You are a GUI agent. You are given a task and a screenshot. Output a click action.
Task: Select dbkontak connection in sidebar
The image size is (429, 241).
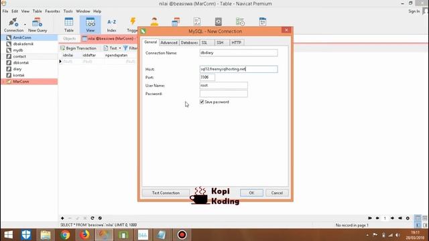coord(29,62)
